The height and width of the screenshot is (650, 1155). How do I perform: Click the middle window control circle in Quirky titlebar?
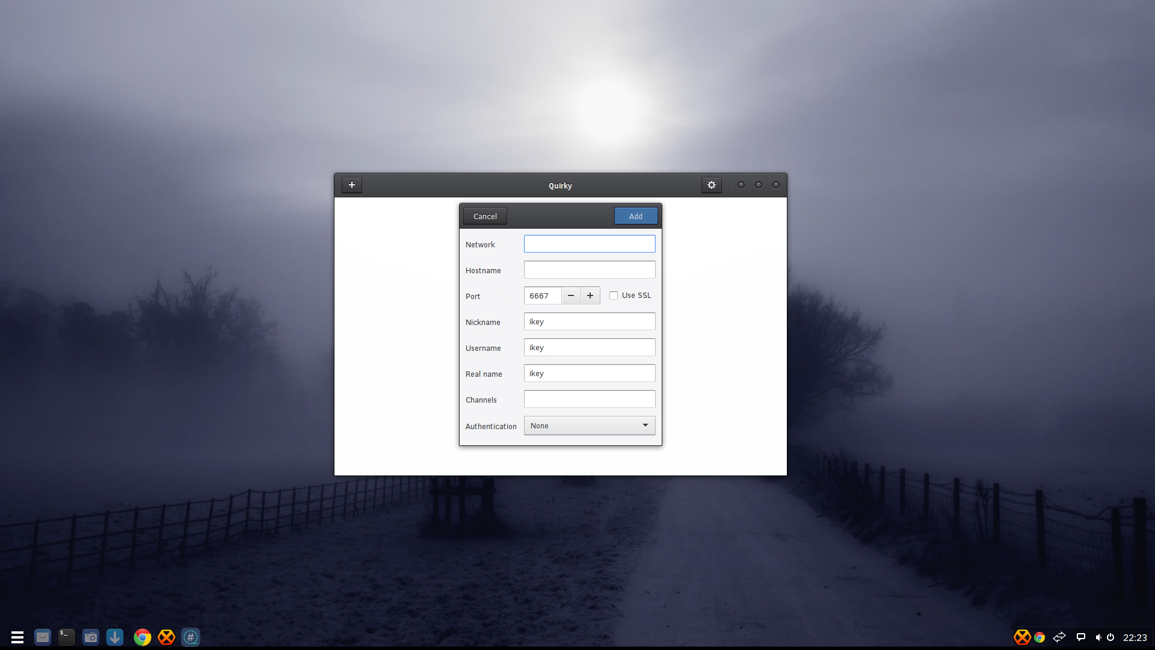759,185
